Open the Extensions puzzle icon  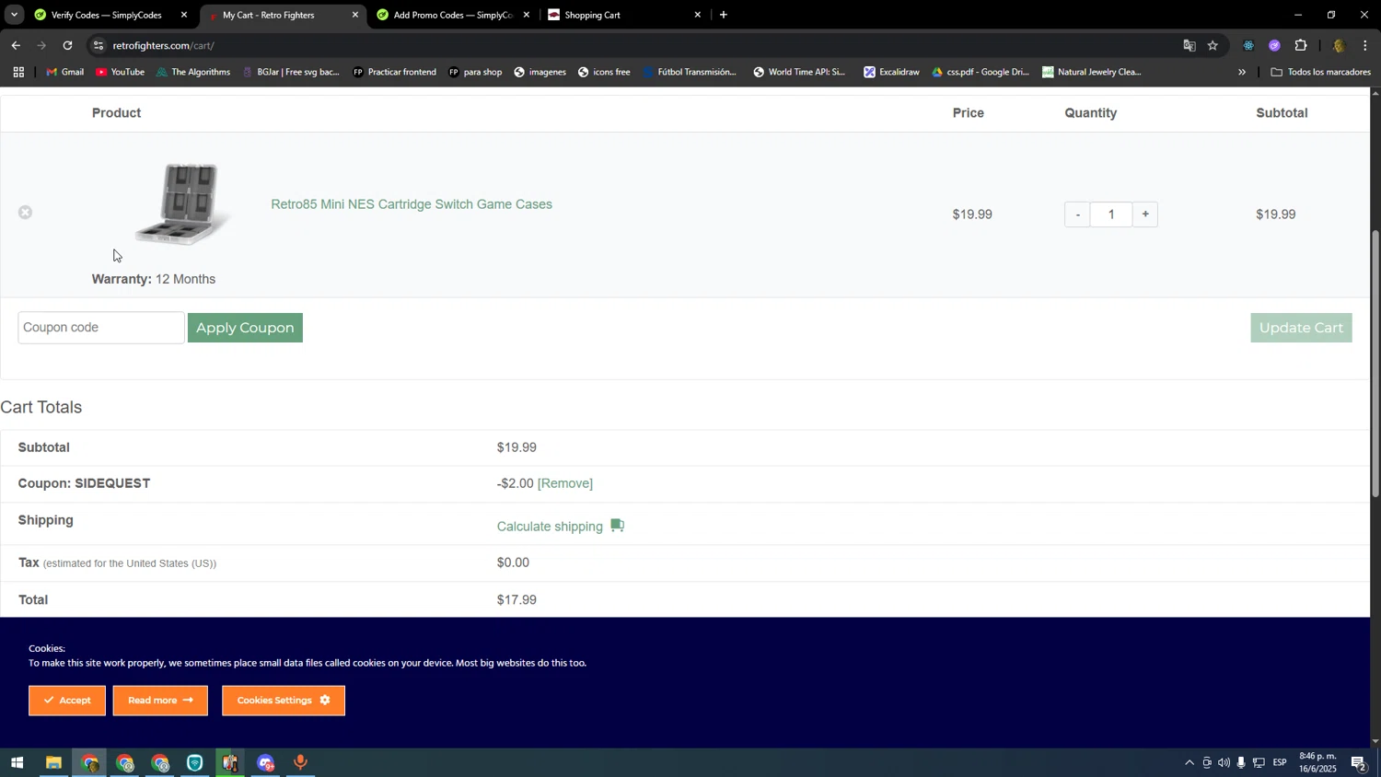coord(1301,45)
